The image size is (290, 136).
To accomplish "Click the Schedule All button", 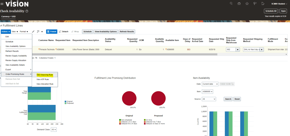I will pos(271,11).
